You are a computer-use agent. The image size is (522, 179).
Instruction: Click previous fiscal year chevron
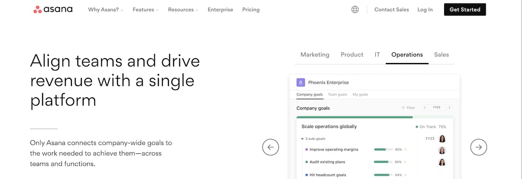tap(425, 107)
